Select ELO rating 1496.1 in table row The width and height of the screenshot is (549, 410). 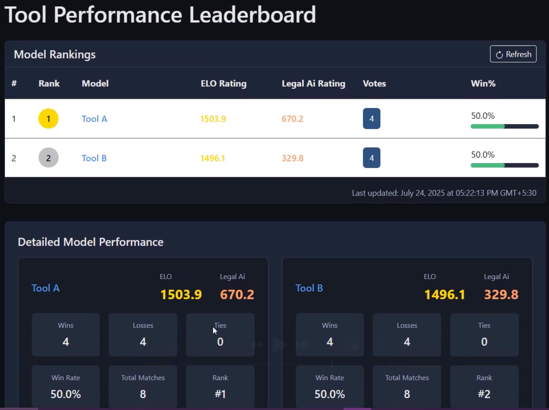coord(212,158)
